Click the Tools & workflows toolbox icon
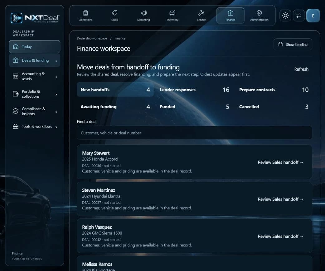This screenshot has height=271, width=325. (16, 126)
